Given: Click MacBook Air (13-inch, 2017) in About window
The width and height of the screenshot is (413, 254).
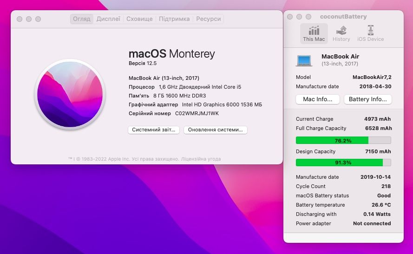Looking at the screenshot, I should pos(164,78).
